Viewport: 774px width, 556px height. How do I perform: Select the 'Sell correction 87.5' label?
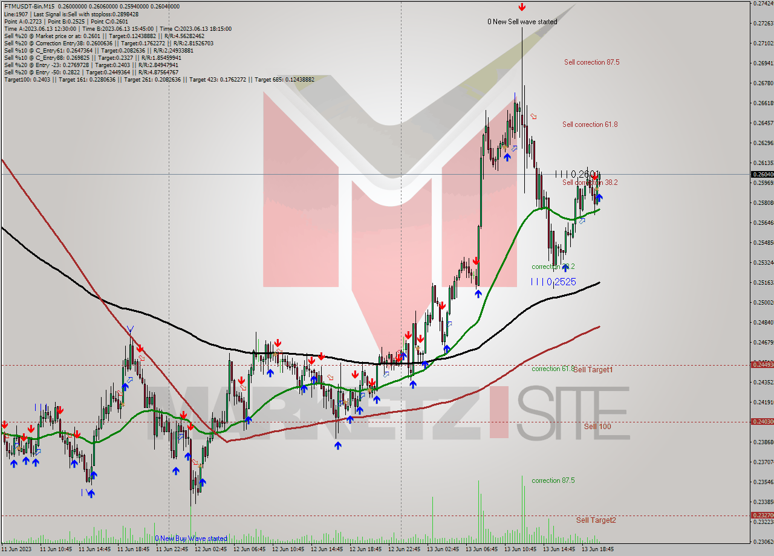click(x=591, y=62)
